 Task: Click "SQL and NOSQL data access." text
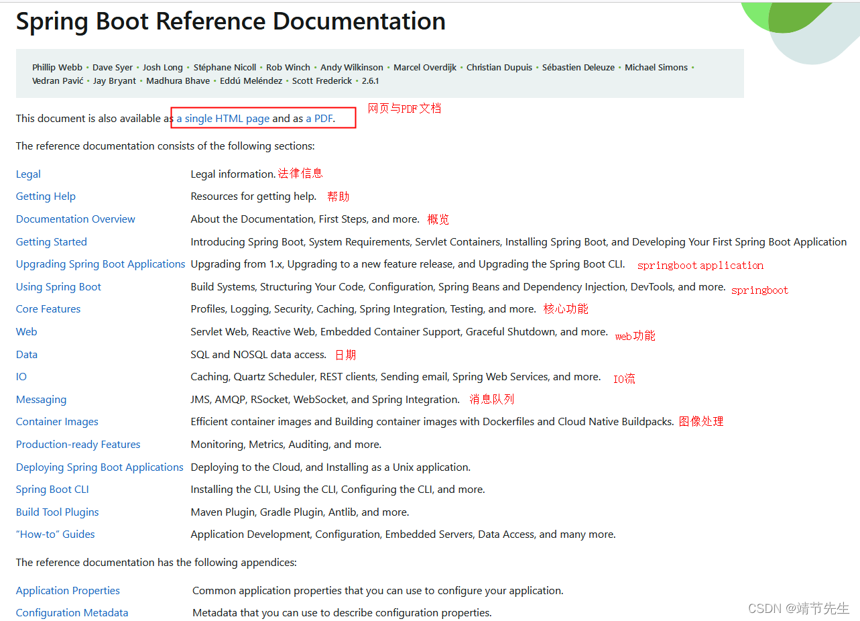[259, 355]
